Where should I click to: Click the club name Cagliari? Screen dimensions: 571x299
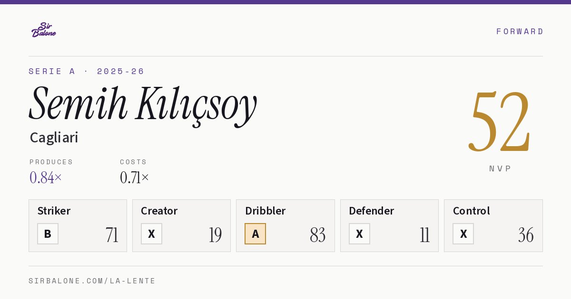(x=54, y=138)
